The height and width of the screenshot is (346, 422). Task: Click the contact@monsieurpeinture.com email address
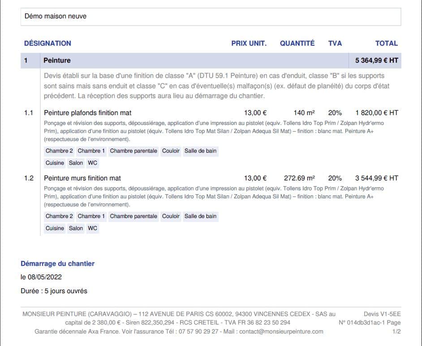(281, 331)
